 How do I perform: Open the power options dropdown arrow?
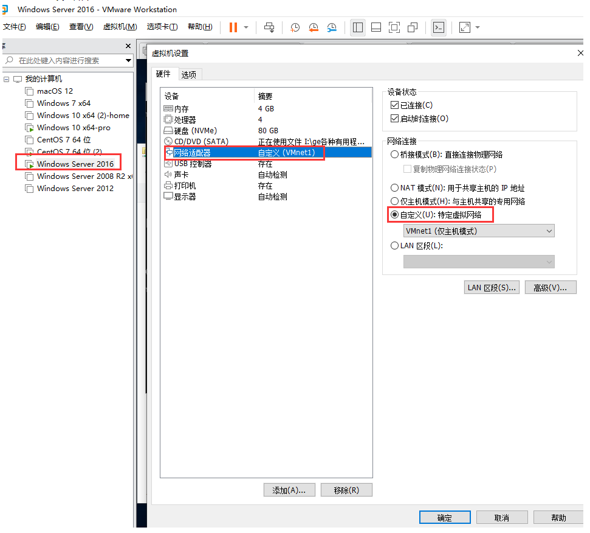pos(245,27)
